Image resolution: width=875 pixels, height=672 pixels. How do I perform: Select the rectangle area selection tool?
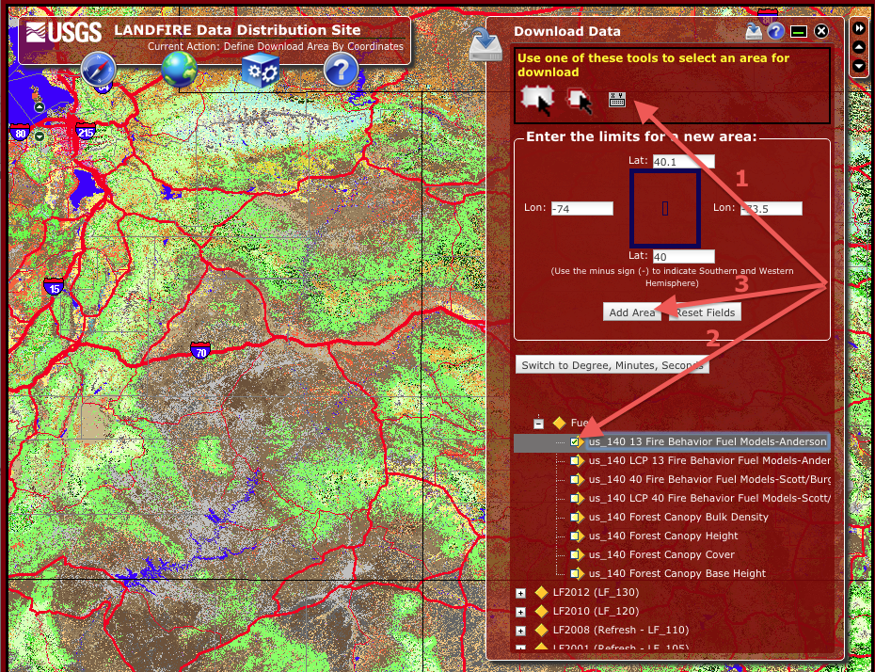pyautogui.click(x=537, y=100)
